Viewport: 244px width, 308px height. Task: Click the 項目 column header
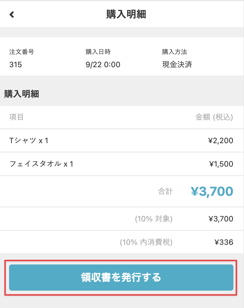tap(16, 117)
